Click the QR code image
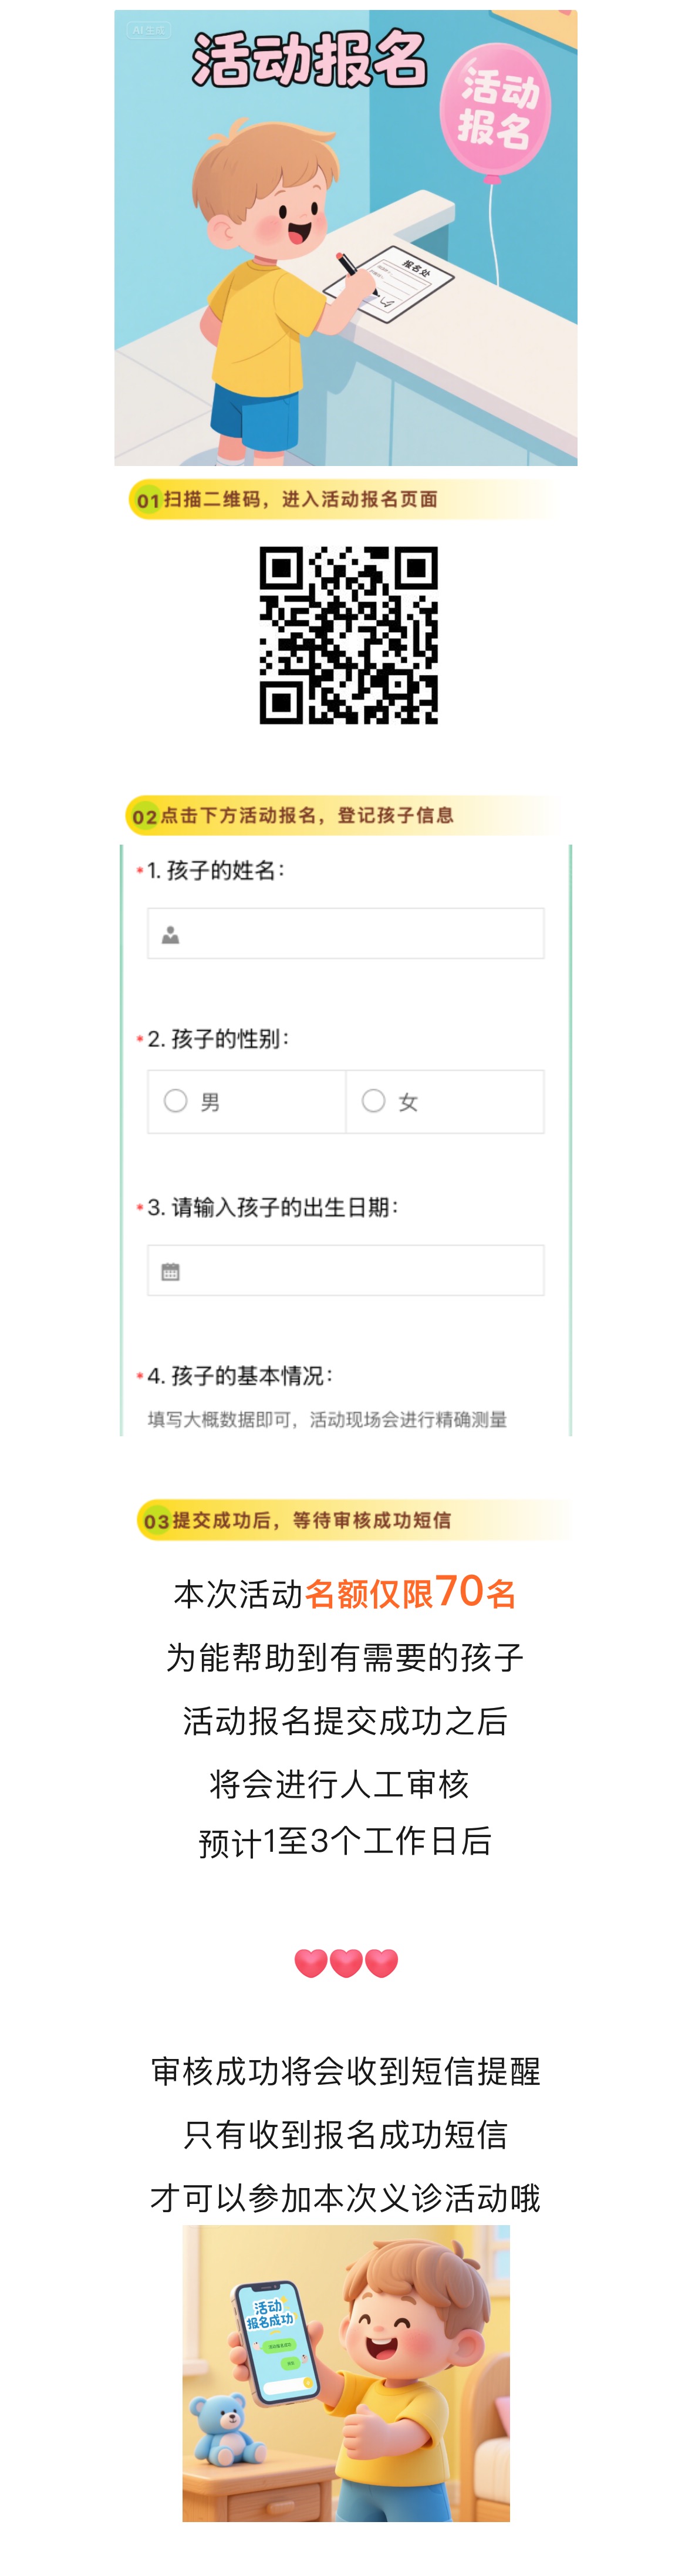Image resolution: width=692 pixels, height=2562 pixels. point(348,634)
